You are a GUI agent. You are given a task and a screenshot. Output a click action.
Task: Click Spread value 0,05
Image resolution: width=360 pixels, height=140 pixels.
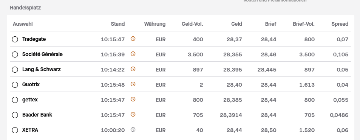343,70
